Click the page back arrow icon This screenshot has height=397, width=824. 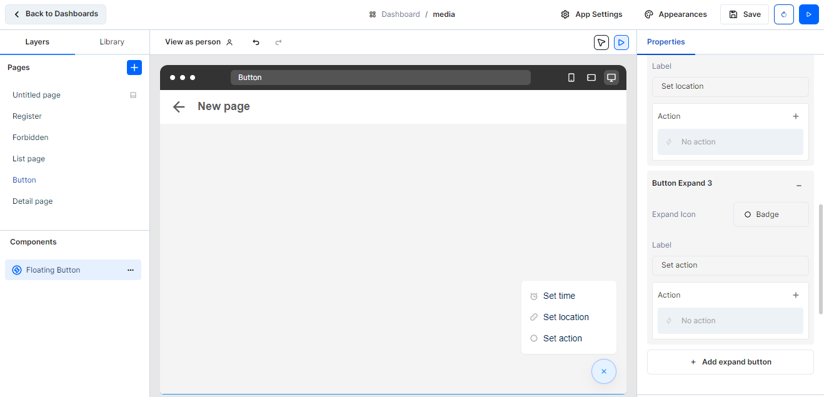coord(179,107)
